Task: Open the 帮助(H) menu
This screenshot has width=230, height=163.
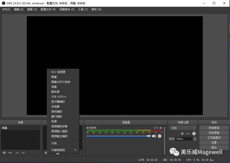Action: click(96, 9)
